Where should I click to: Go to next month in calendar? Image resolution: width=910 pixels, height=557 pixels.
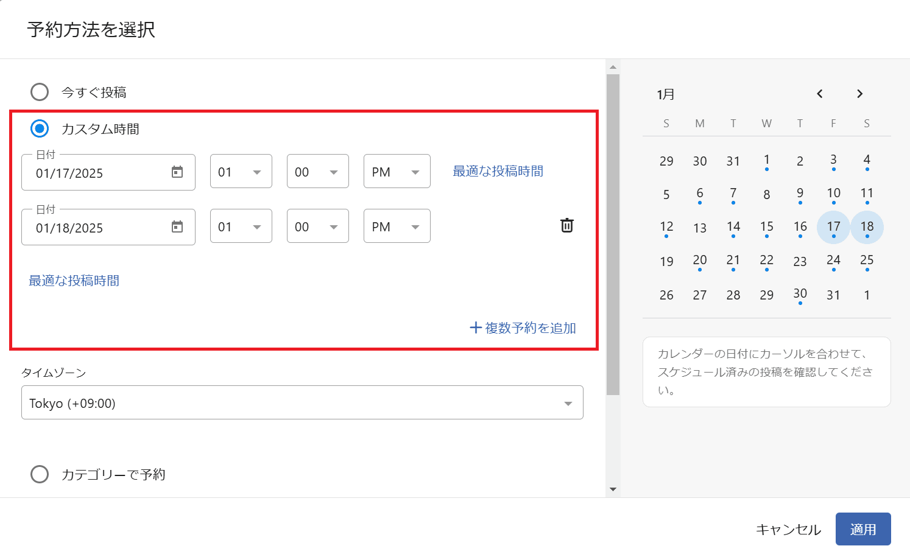[x=859, y=94]
